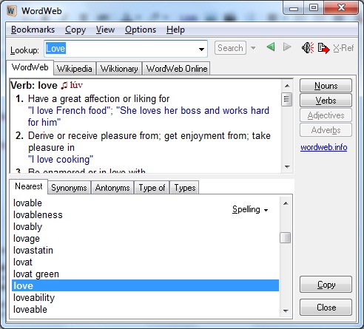Viewport: 364px width, 329px height.
Task: Click the definition pane scroll up arrow
Action: click(287, 86)
